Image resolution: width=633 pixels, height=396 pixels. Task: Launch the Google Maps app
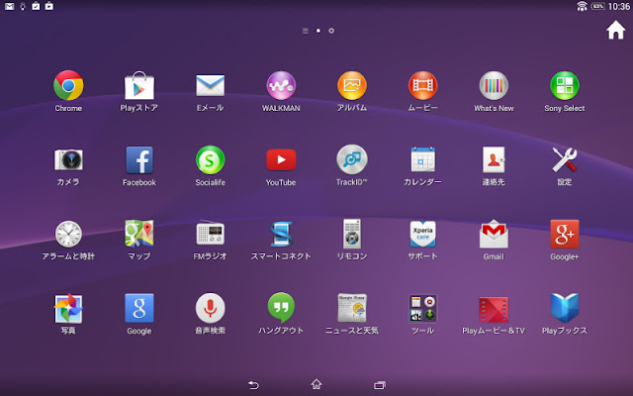click(x=138, y=234)
